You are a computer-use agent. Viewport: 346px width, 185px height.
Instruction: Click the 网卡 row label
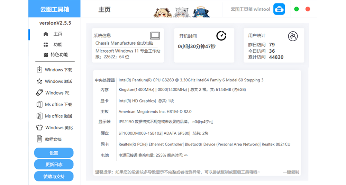tap(104, 144)
